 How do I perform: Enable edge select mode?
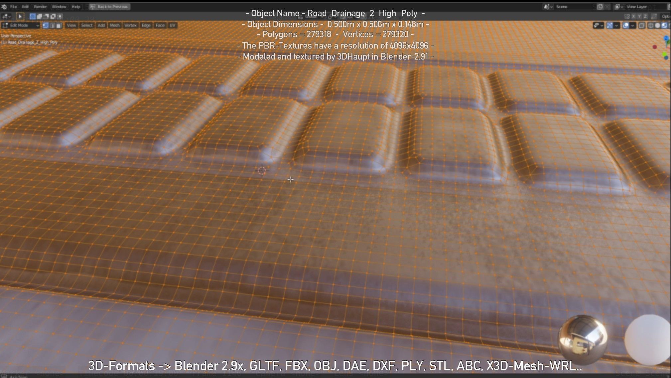click(52, 25)
